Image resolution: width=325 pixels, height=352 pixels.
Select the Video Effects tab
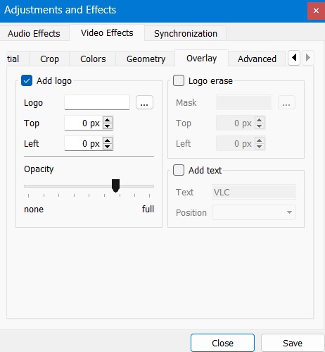107,33
